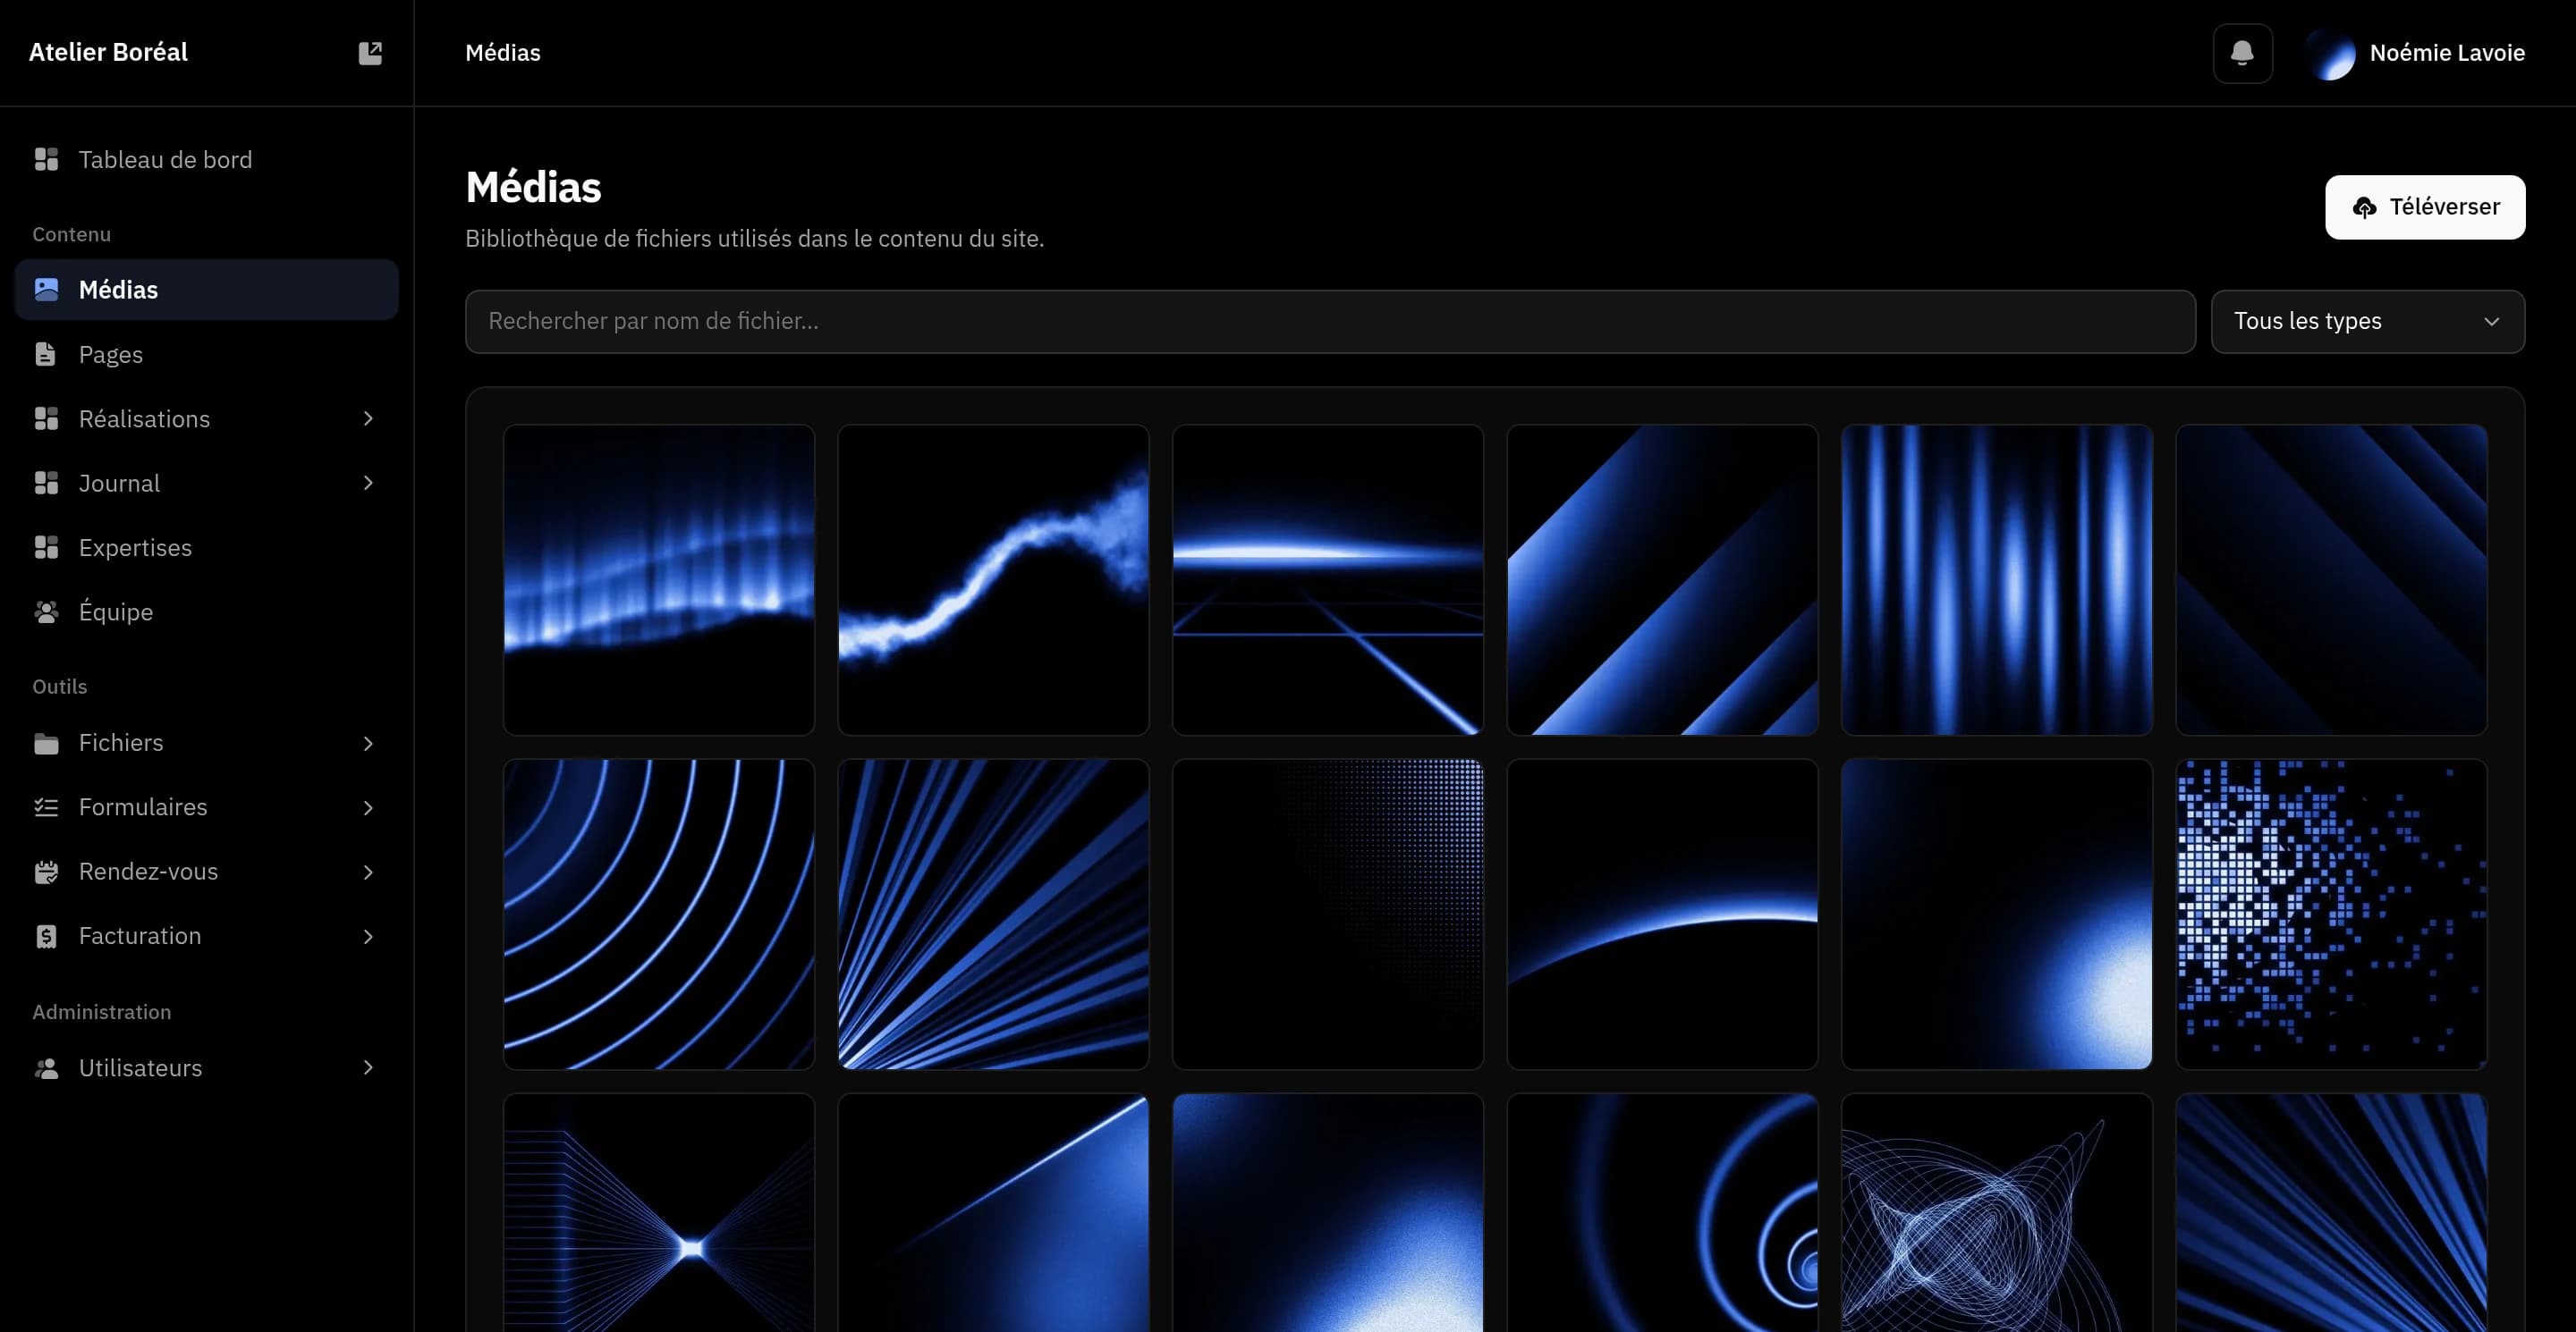This screenshot has width=2576, height=1332.
Task: Open the external site link icon beside Atelier Boréal
Action: tap(370, 53)
